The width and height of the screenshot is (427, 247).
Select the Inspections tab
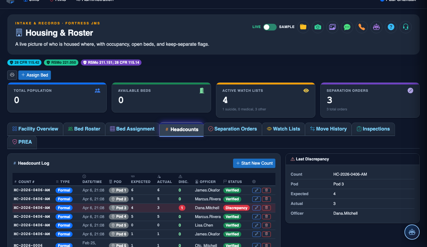373,129
